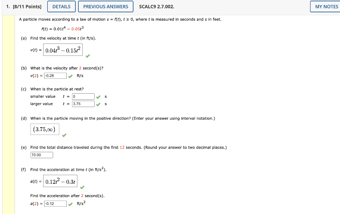340x214 pixels.
Task: Click the checkmark under the 0.04t^3 formula box
Action: tap(88, 56)
